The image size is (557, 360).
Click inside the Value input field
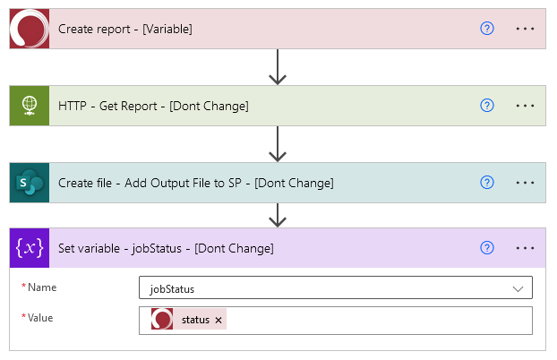[x=376, y=321]
